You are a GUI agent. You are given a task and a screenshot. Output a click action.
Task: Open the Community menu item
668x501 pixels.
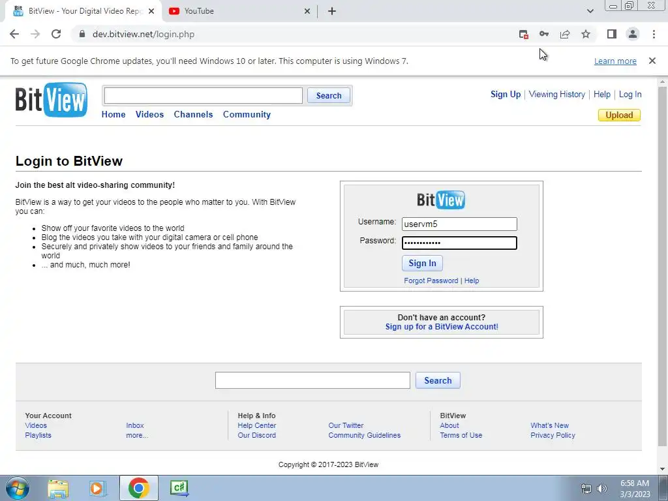[247, 114]
